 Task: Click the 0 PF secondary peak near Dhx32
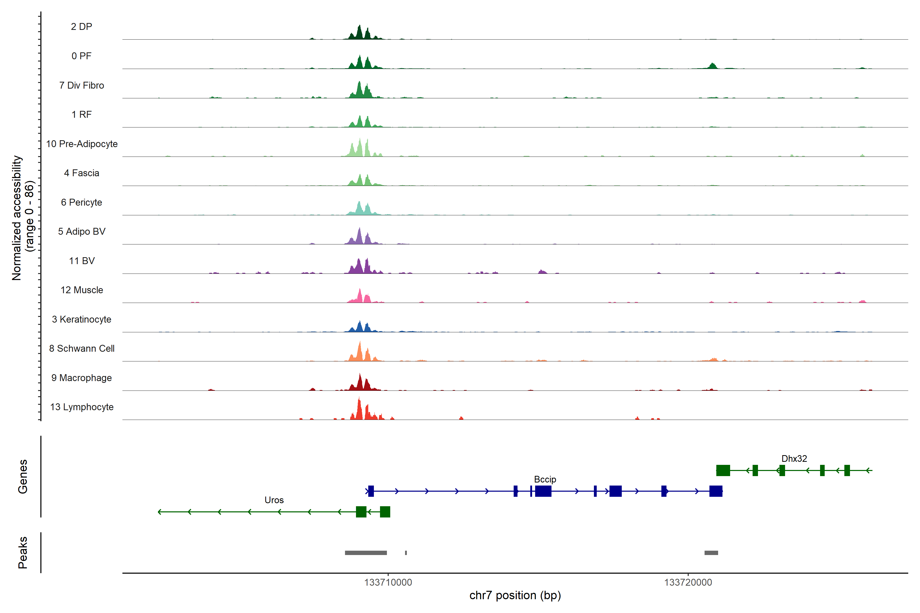713,66
